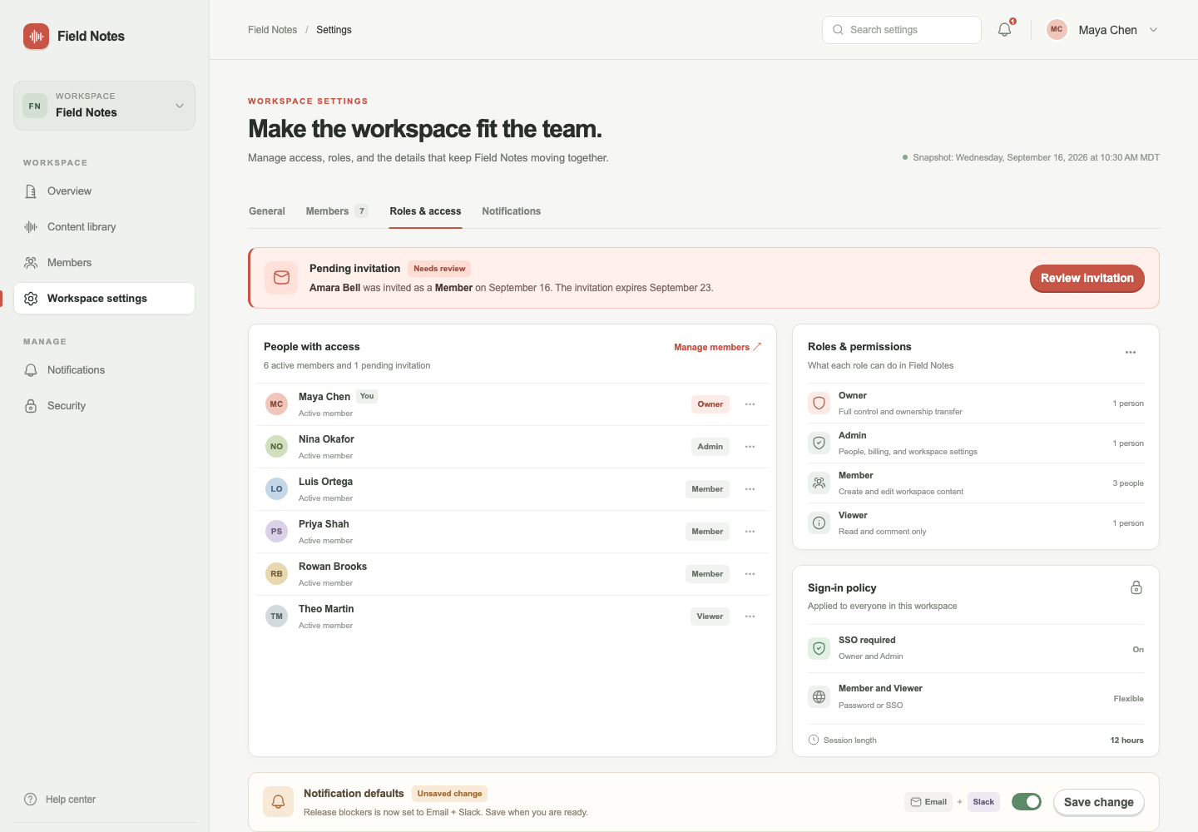Click the Session length clock icon
Image resolution: width=1198 pixels, height=832 pixels.
(814, 740)
